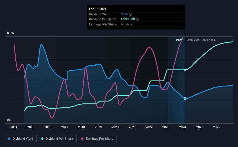The image size is (238, 147).
Task: Click the pink Earnings Per Share legend dot
Action: coord(82,139)
